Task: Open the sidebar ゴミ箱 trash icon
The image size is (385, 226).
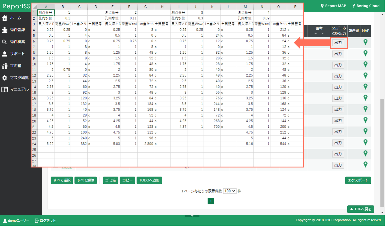Action: (4, 66)
